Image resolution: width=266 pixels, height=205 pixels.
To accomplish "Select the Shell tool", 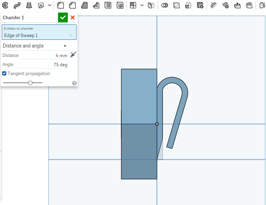I will point(108,6).
